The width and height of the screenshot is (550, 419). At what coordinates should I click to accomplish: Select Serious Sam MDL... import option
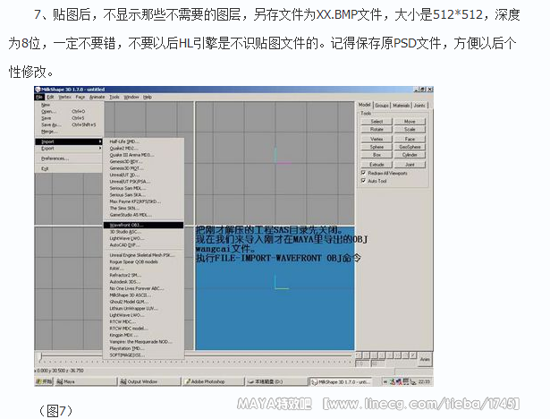tap(143, 188)
